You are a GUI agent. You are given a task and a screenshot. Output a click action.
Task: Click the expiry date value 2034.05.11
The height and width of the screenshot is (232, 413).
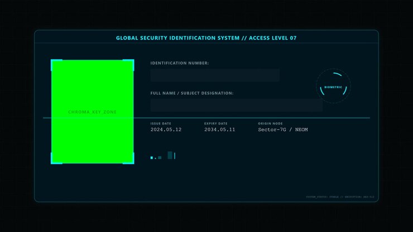(220, 129)
